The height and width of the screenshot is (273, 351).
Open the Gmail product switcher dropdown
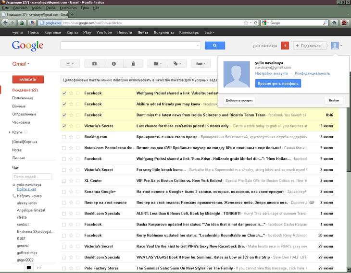(21, 64)
